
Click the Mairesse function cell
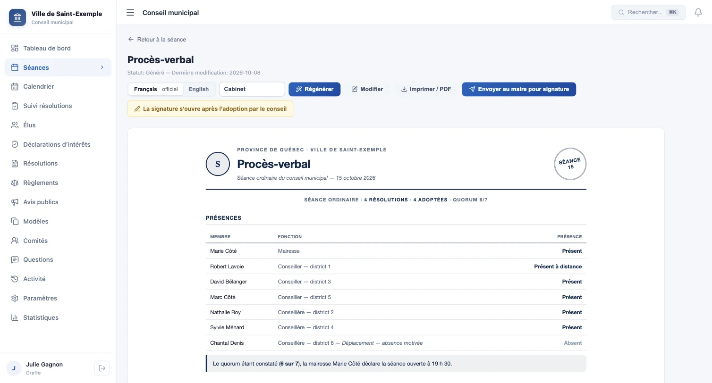(289, 251)
